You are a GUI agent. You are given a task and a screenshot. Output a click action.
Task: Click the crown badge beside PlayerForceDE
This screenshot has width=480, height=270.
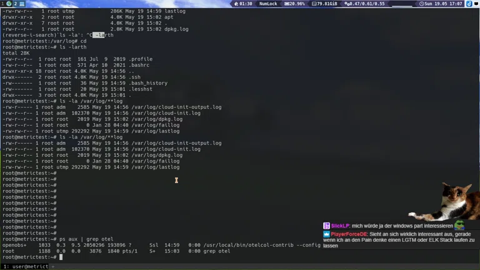tap(326, 234)
